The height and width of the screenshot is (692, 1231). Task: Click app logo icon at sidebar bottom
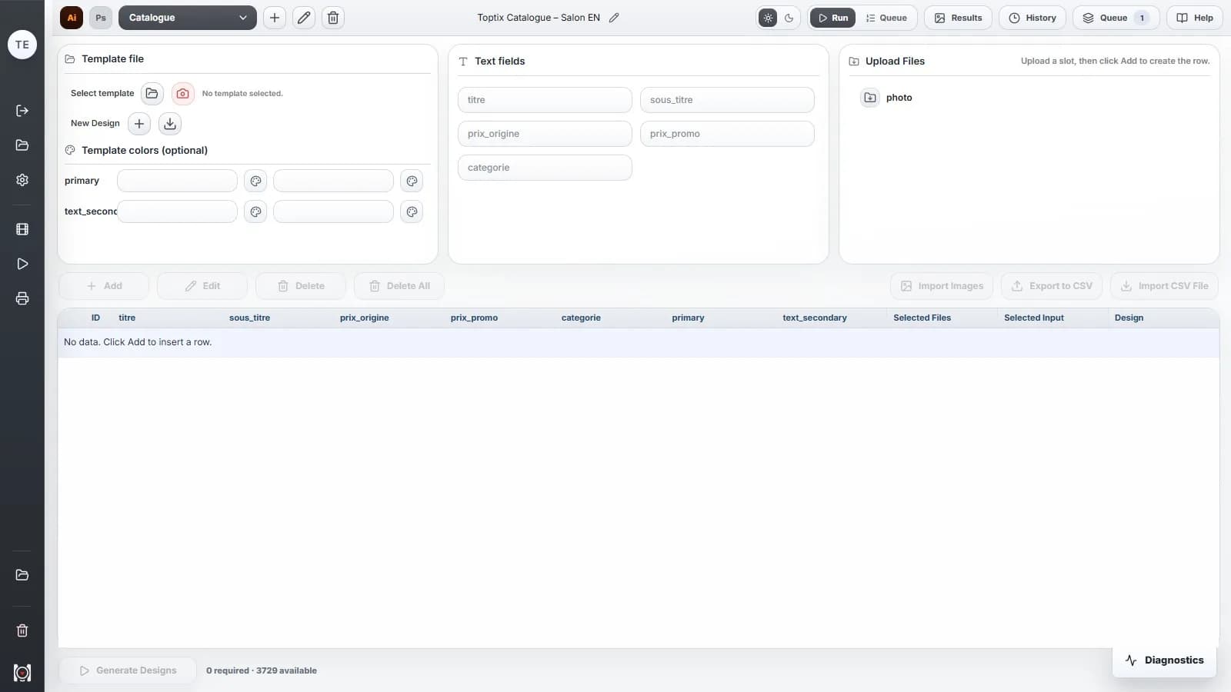(x=22, y=673)
